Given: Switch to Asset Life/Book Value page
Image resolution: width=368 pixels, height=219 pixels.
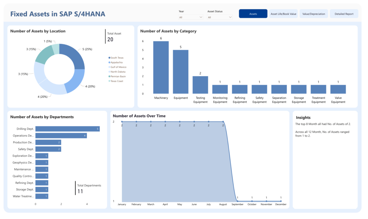Looking at the screenshot, I should (283, 14).
